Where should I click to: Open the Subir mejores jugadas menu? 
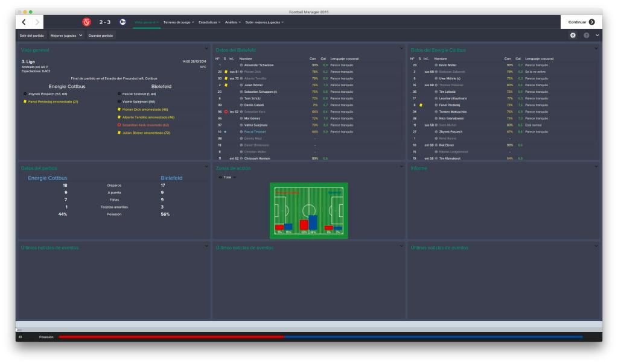click(x=264, y=22)
